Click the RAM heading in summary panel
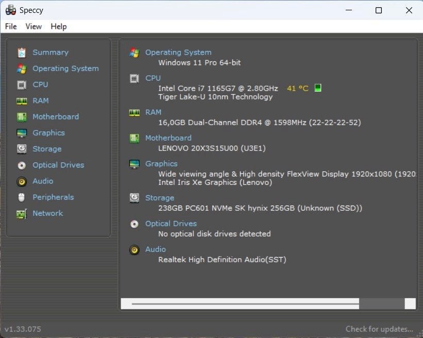The height and width of the screenshot is (338, 423). [153, 112]
